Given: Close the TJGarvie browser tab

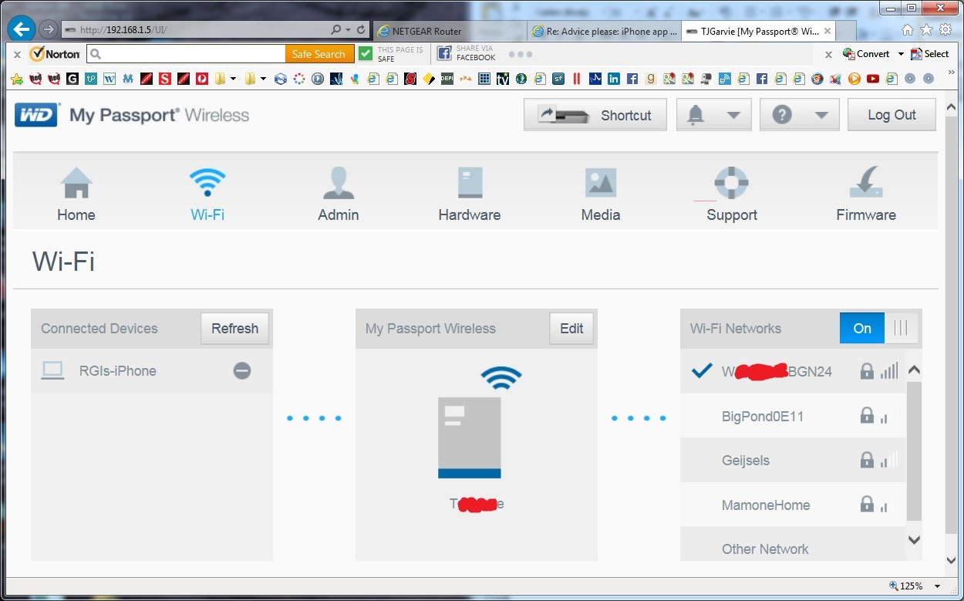Looking at the screenshot, I should 827,32.
